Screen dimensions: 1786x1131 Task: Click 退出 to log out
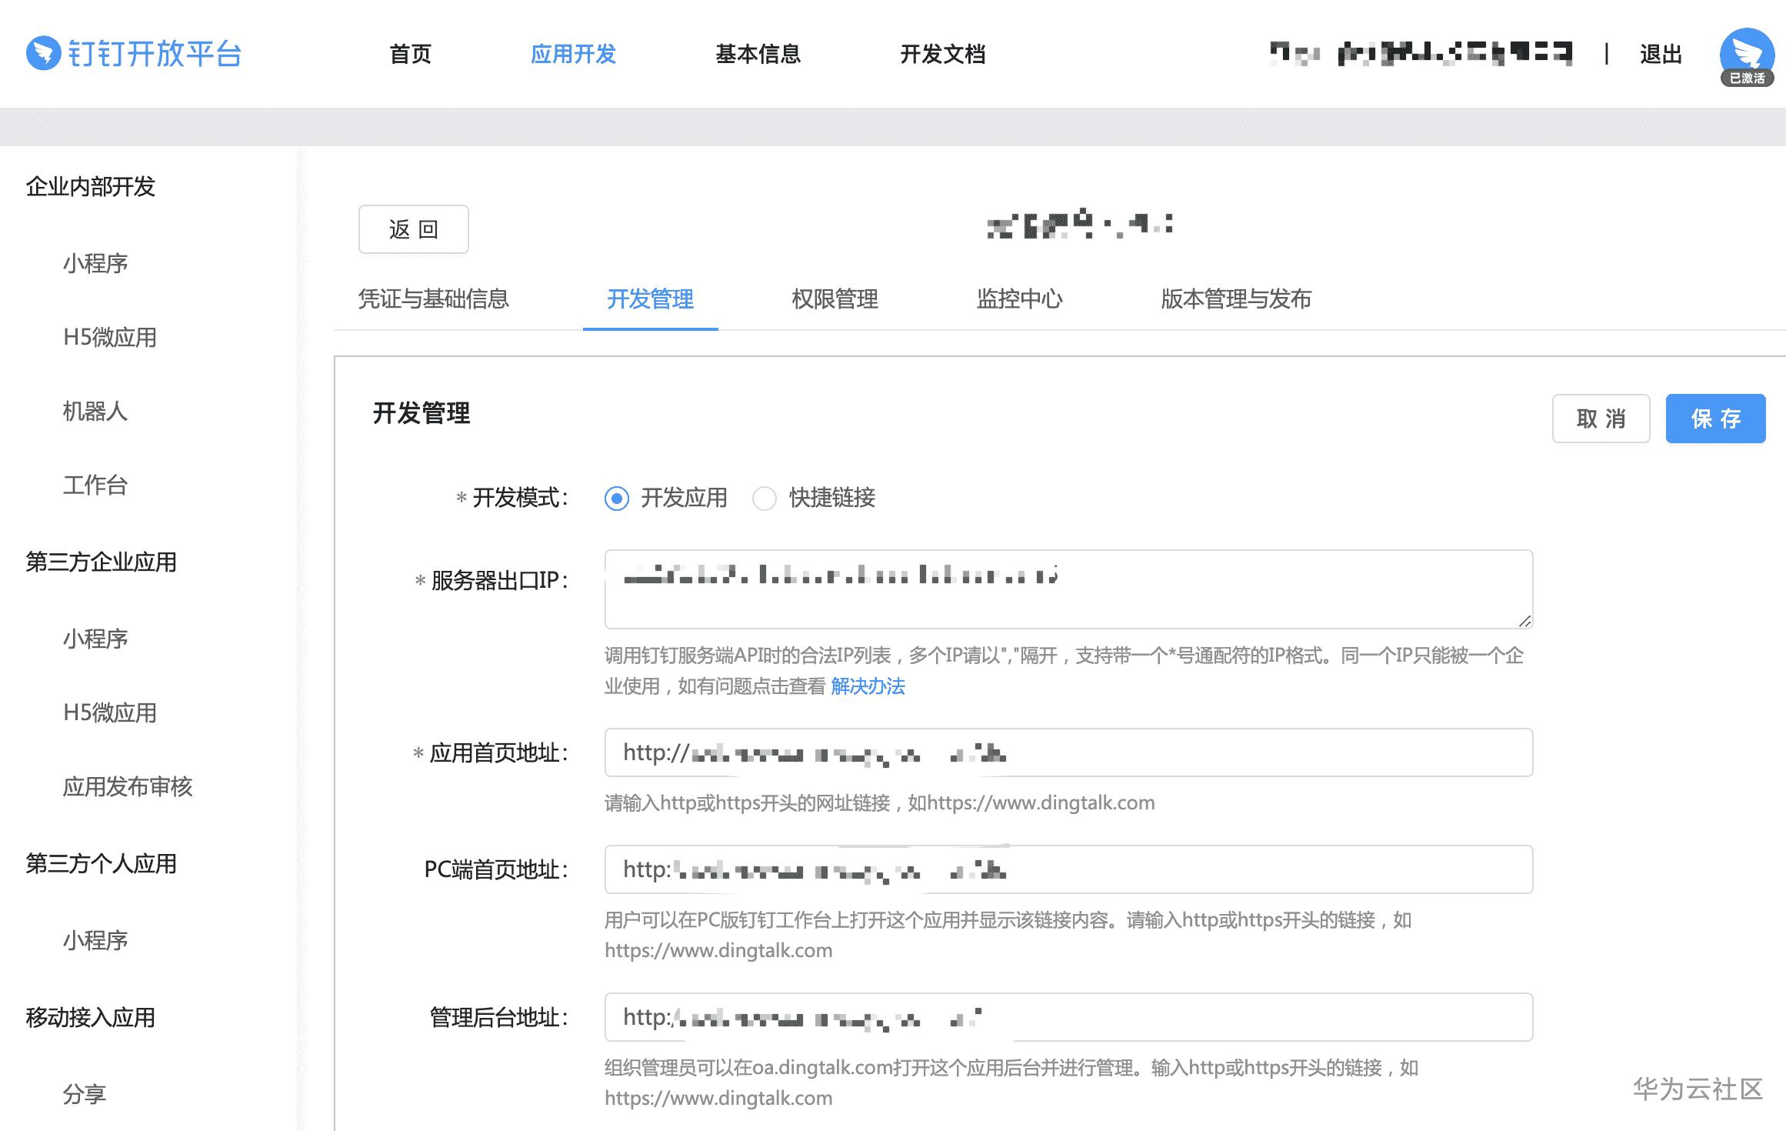(x=1661, y=55)
